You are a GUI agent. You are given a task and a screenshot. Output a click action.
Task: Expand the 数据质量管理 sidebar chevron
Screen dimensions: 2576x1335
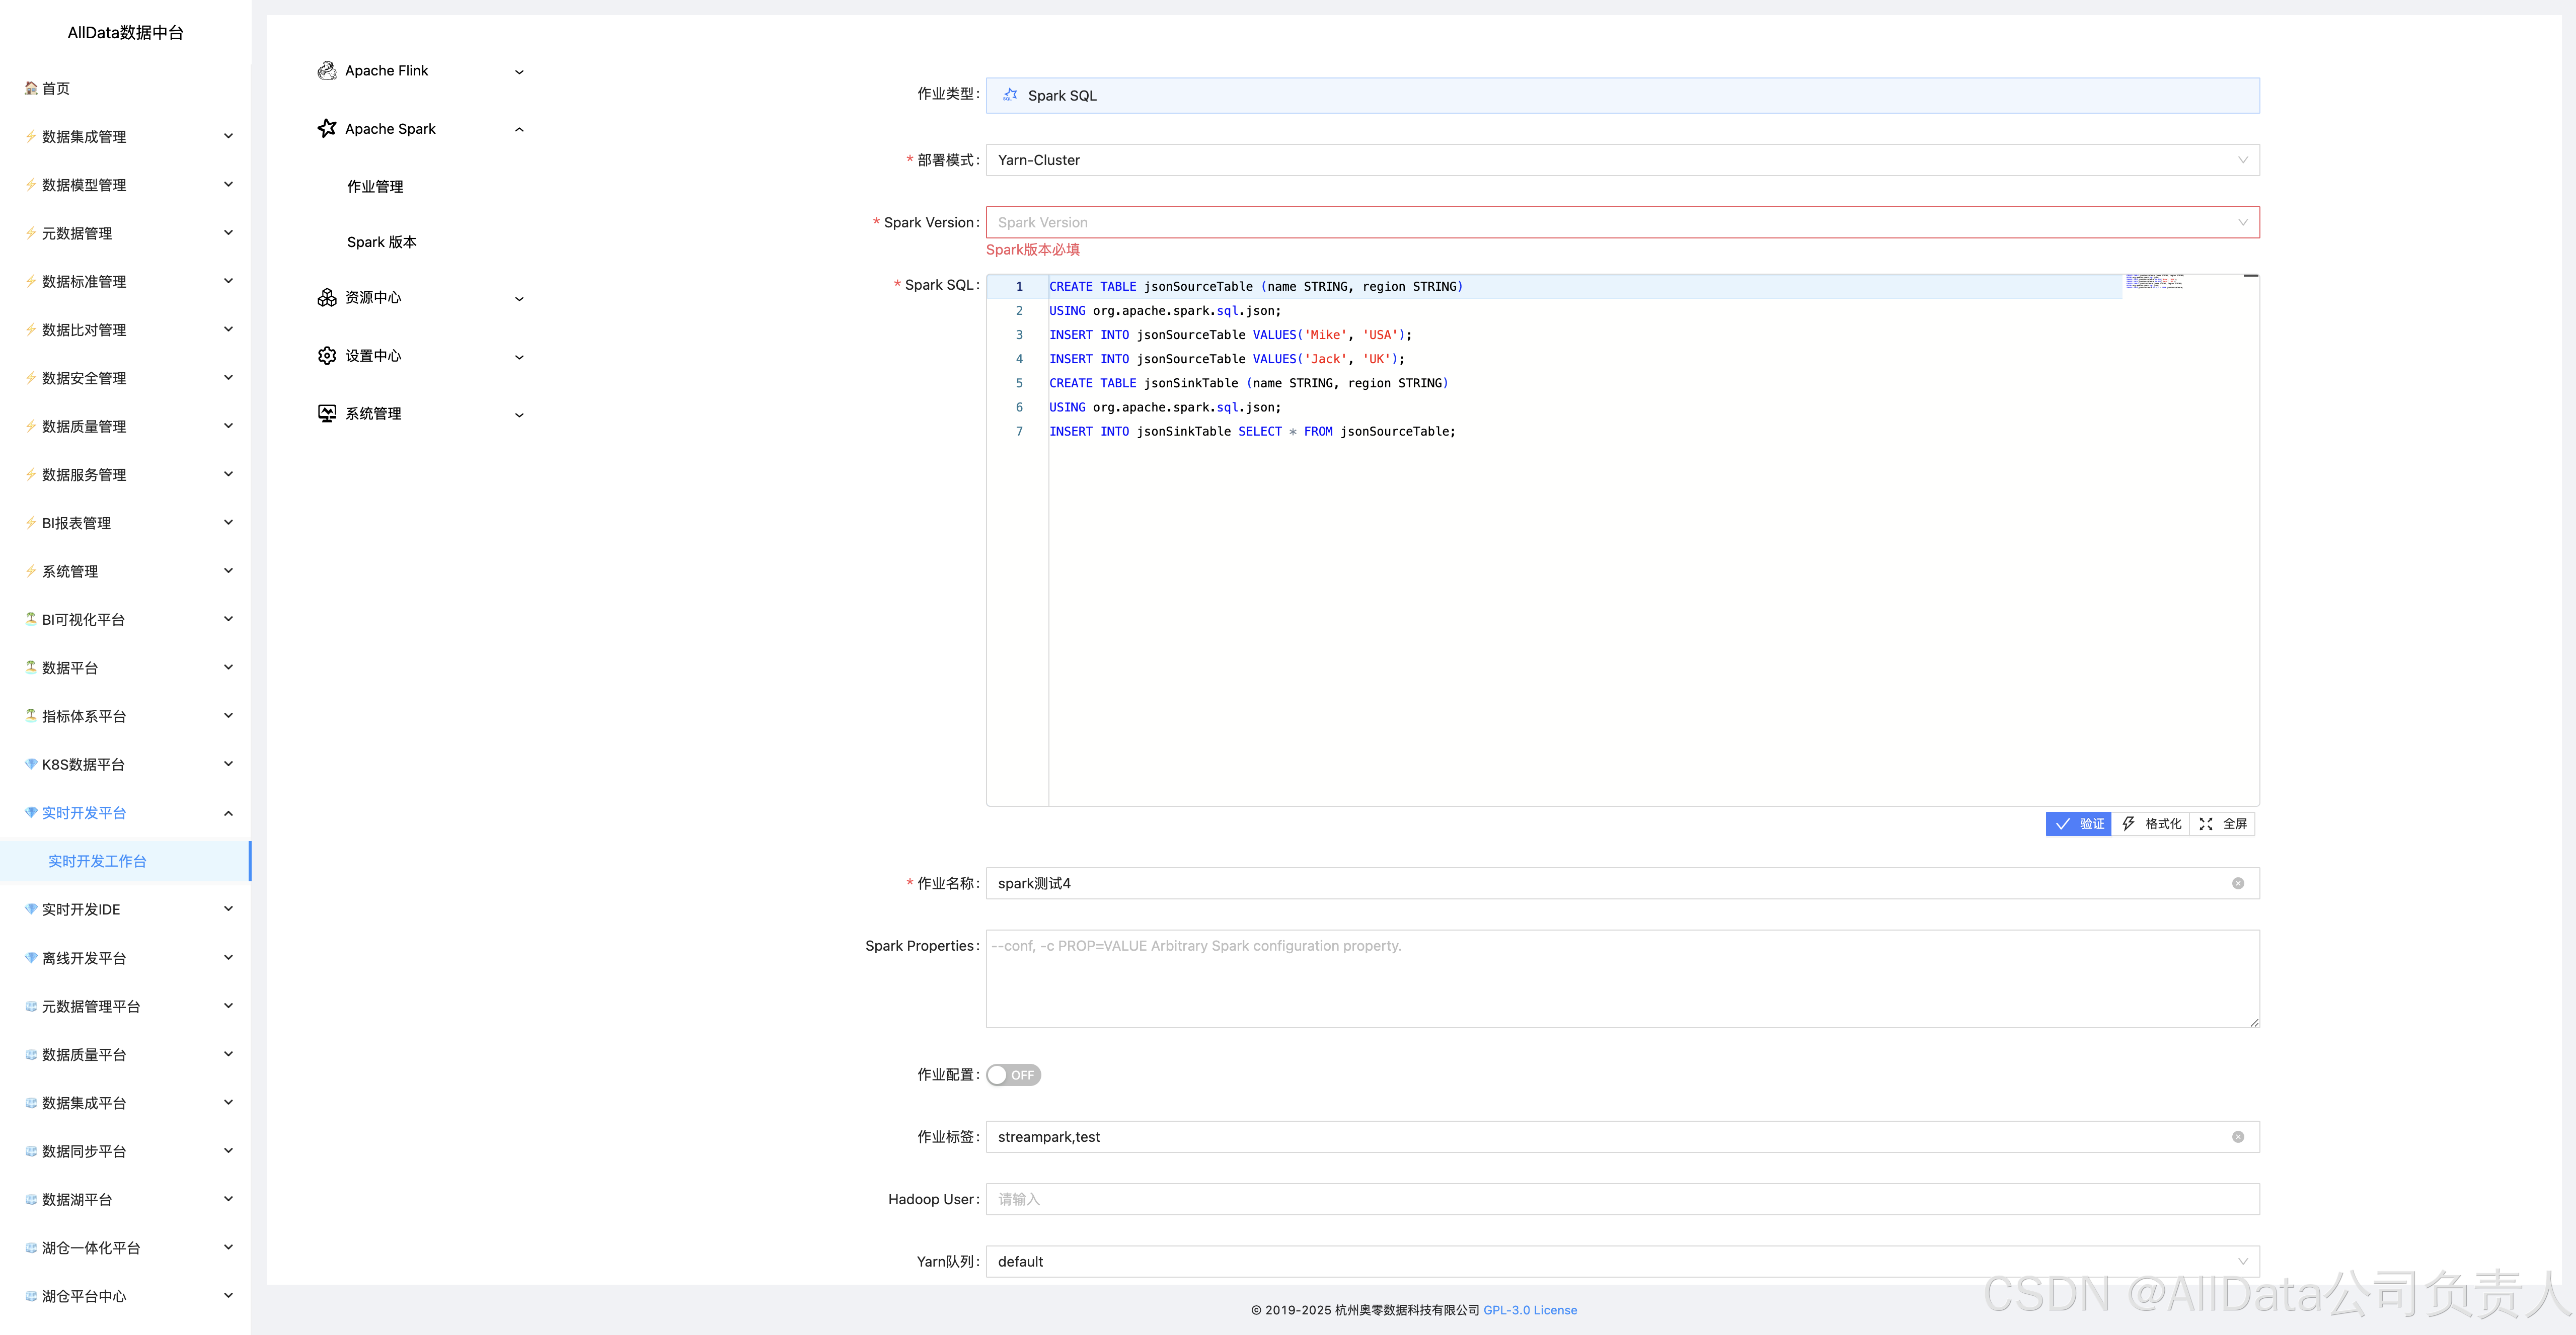(228, 426)
